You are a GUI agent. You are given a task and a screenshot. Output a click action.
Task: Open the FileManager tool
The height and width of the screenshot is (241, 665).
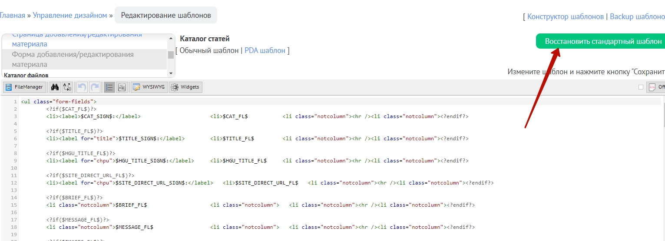25,87
